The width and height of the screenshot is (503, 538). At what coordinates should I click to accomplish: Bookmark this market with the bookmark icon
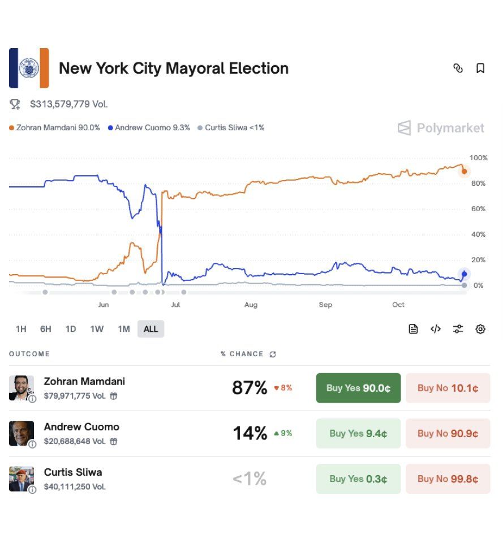pos(480,67)
